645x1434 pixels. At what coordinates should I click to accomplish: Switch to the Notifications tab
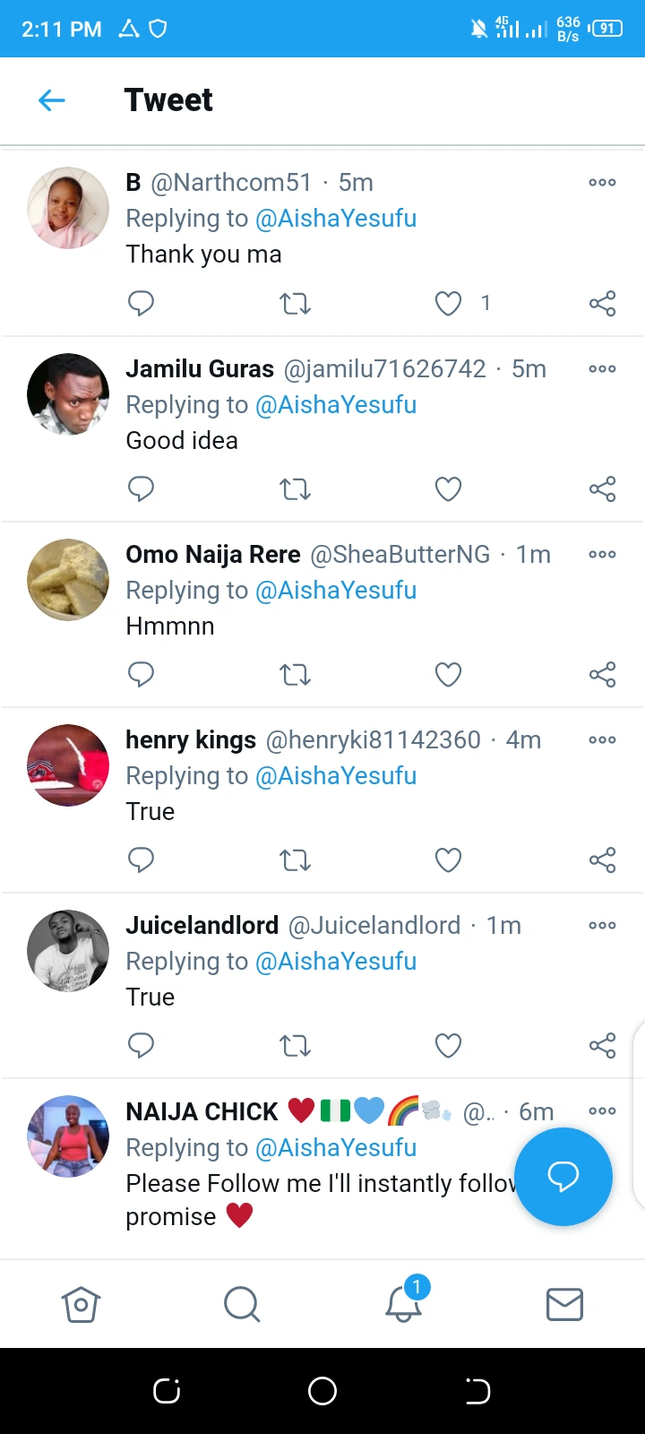point(403,1305)
